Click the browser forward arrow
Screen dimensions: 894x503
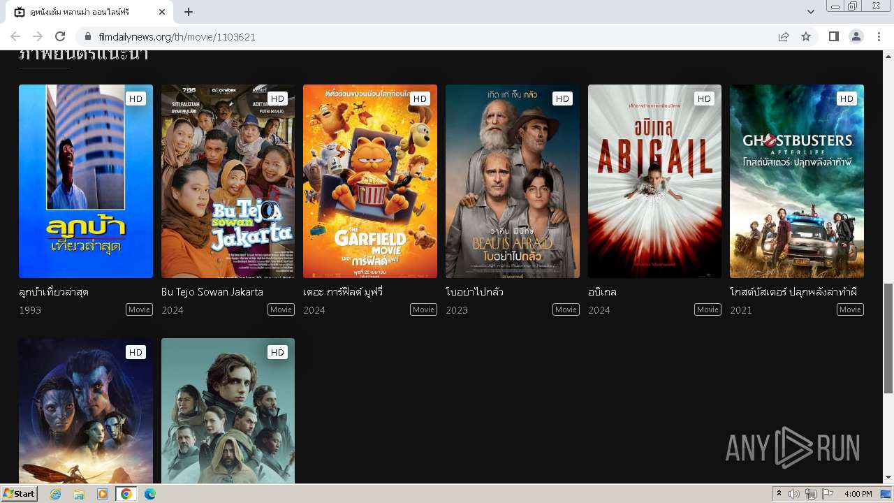[38, 36]
